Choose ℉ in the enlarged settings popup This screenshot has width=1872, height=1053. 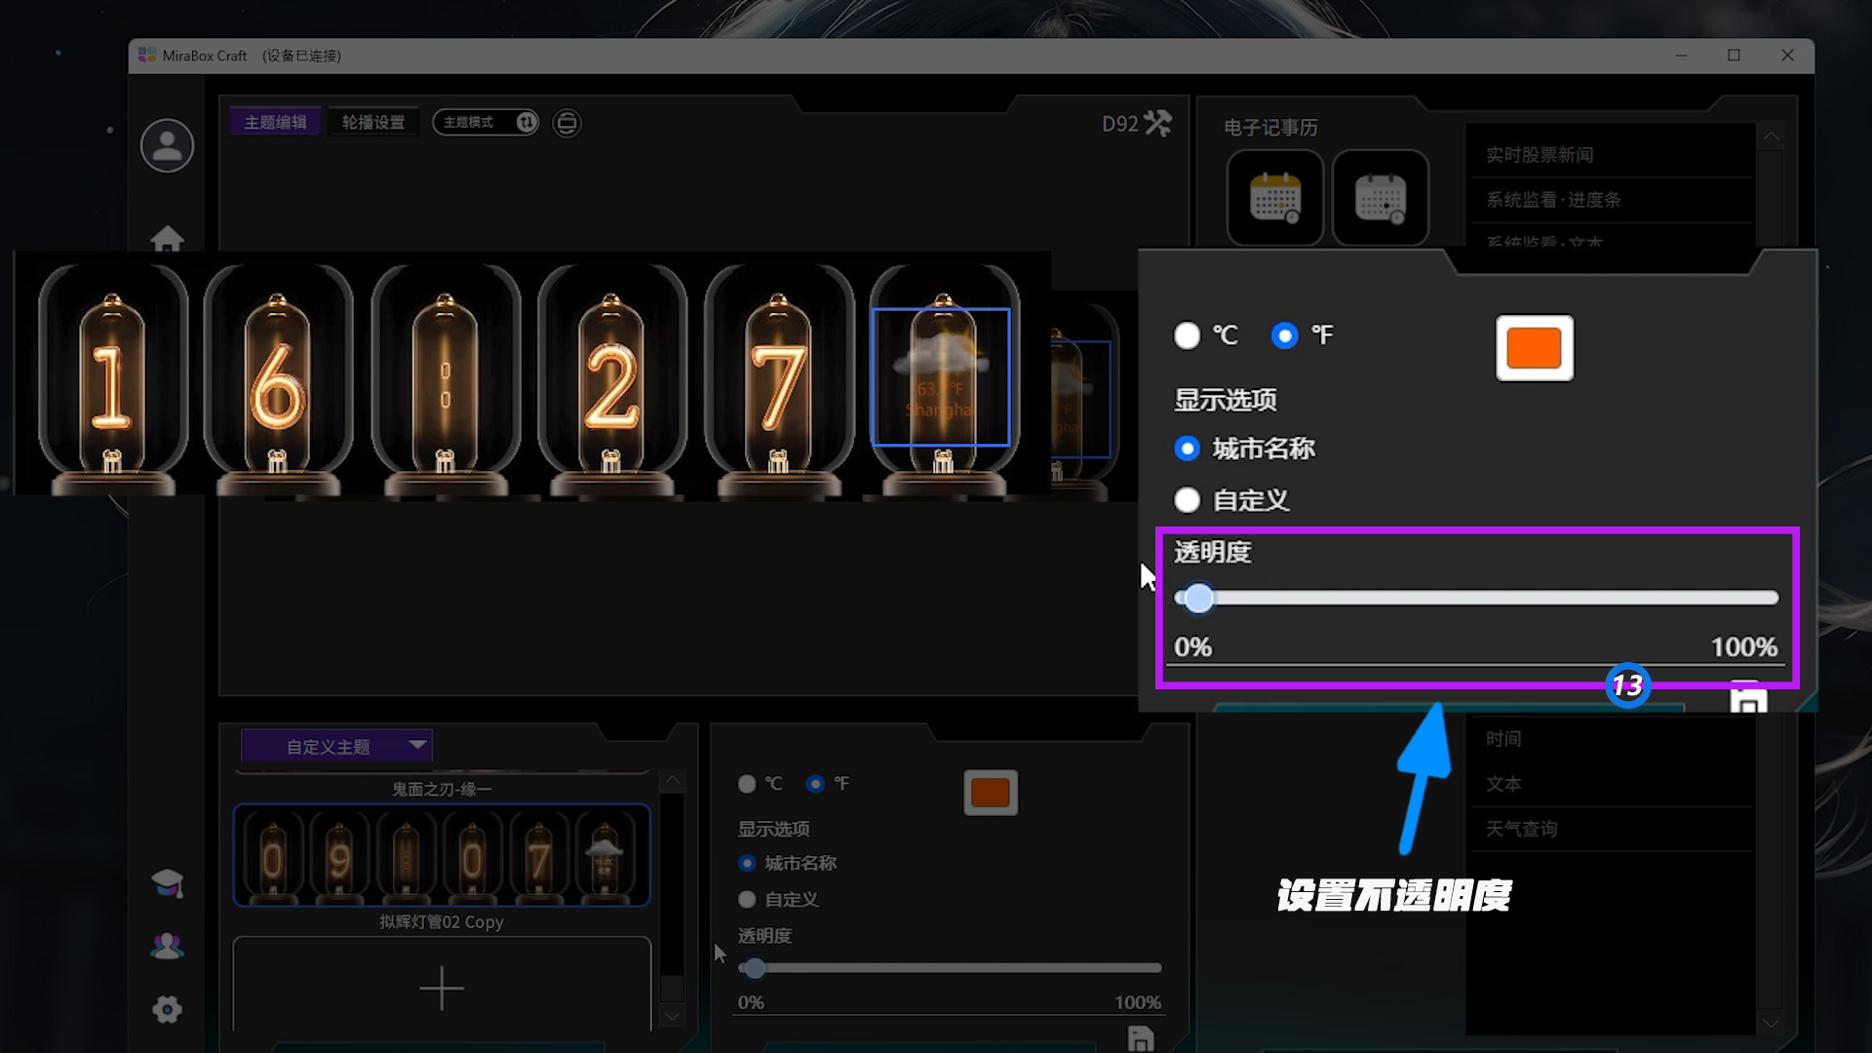1284,335
